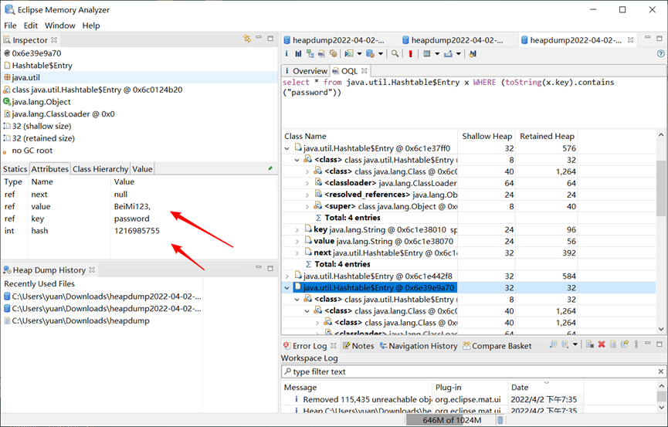
Task: Click the Error Log vertical scrollbar
Action: pos(661,396)
